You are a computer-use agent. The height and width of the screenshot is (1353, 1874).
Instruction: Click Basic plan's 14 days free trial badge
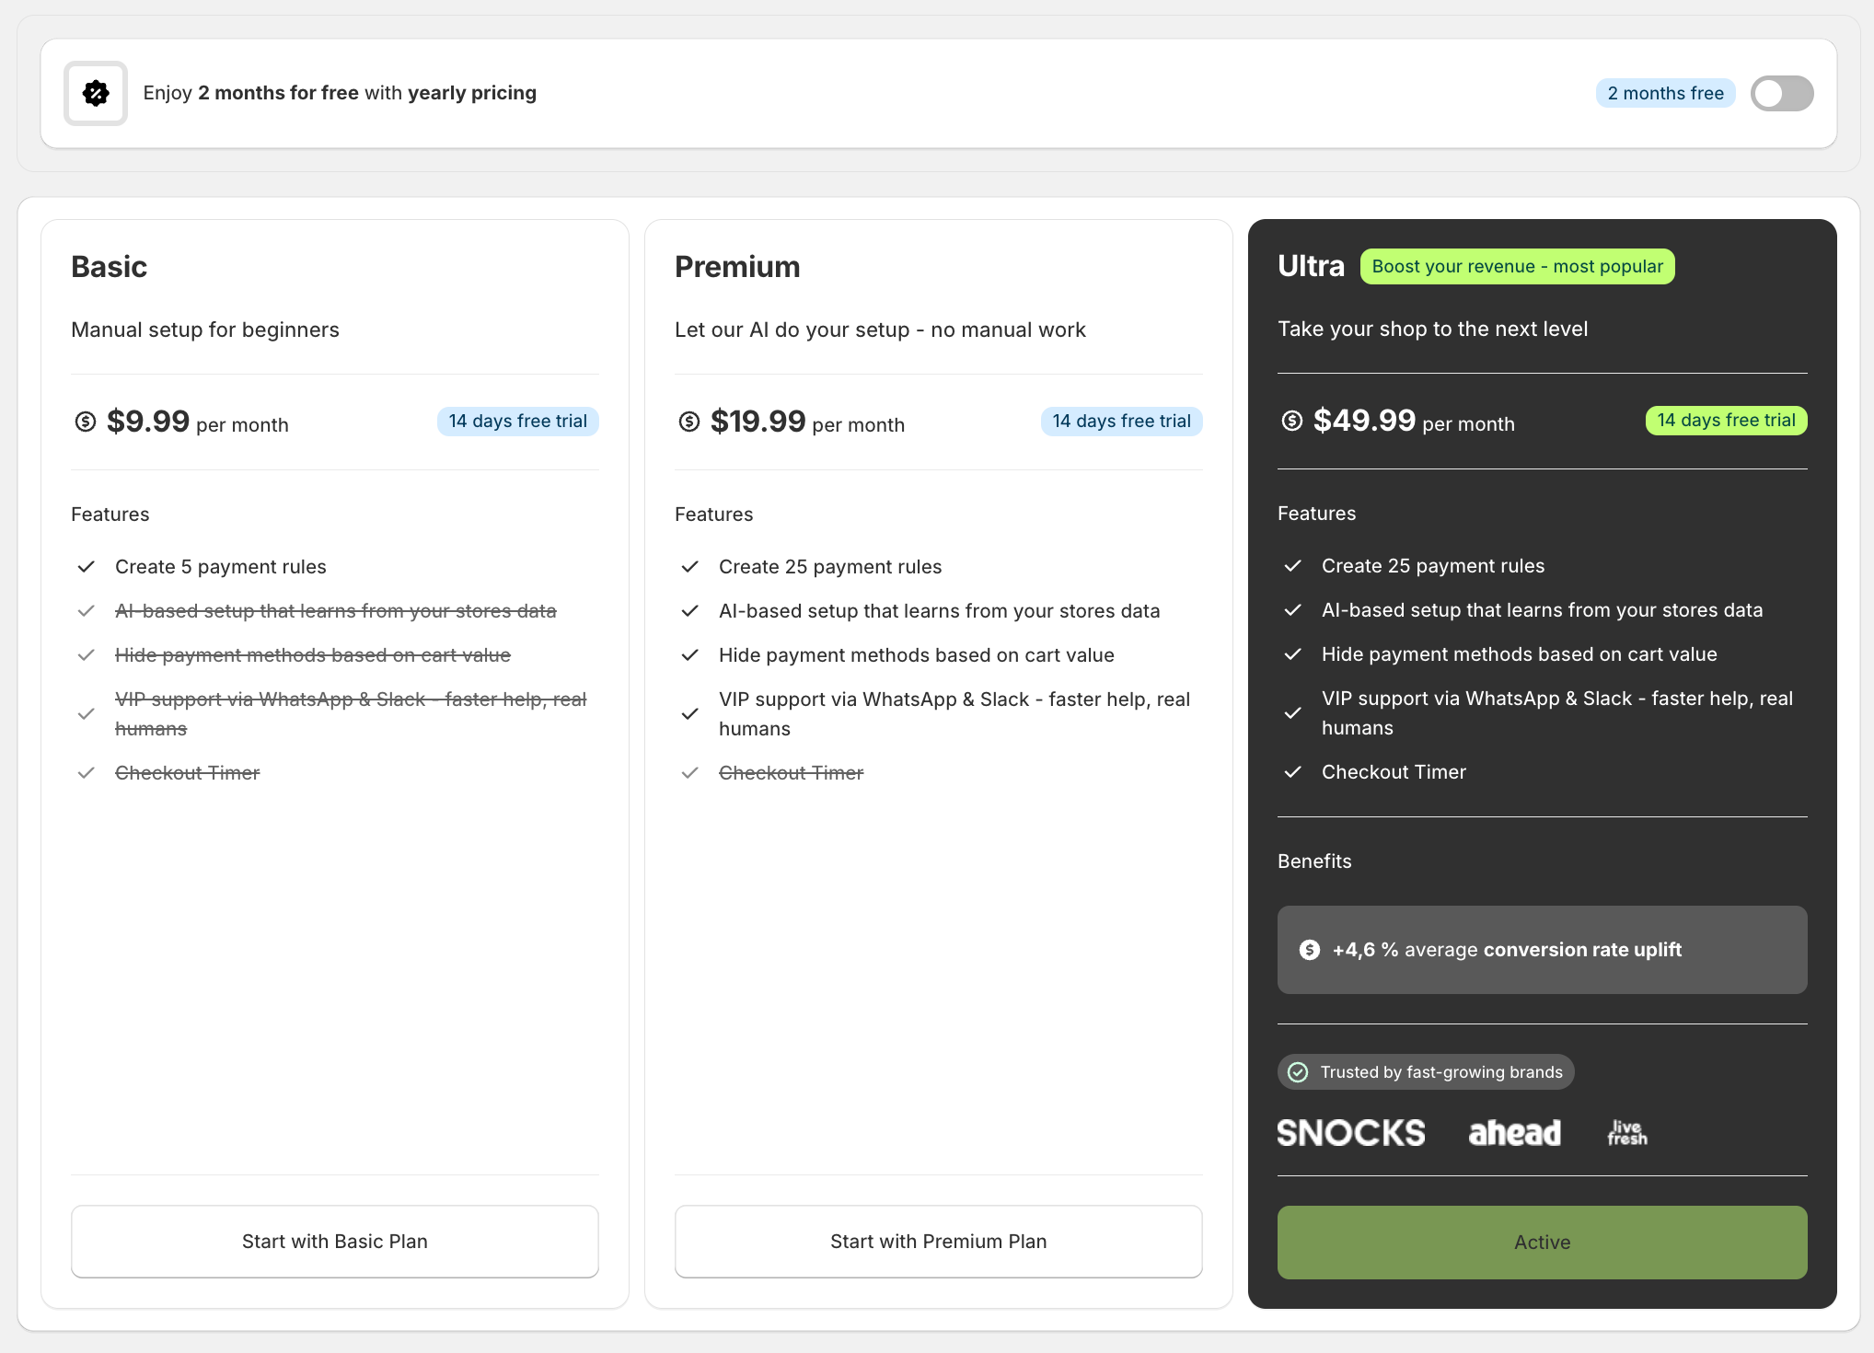[x=518, y=422]
